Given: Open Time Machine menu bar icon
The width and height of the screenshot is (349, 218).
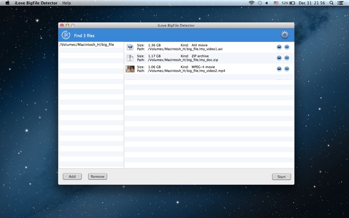Looking at the screenshot, I should pyautogui.click(x=260, y=3).
